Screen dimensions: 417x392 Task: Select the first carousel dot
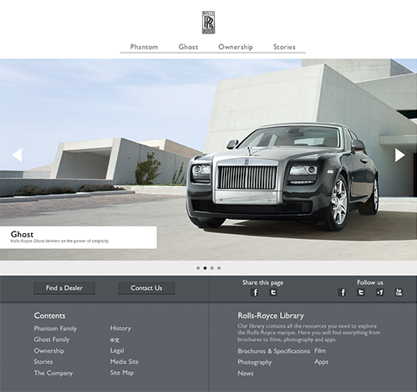pos(198,268)
